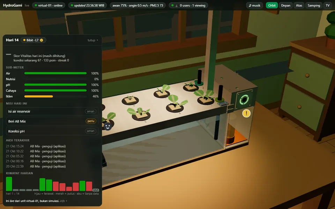This screenshot has width=335, height=209.
Task: Click the Air sub-meter bar
Action: point(55,73)
